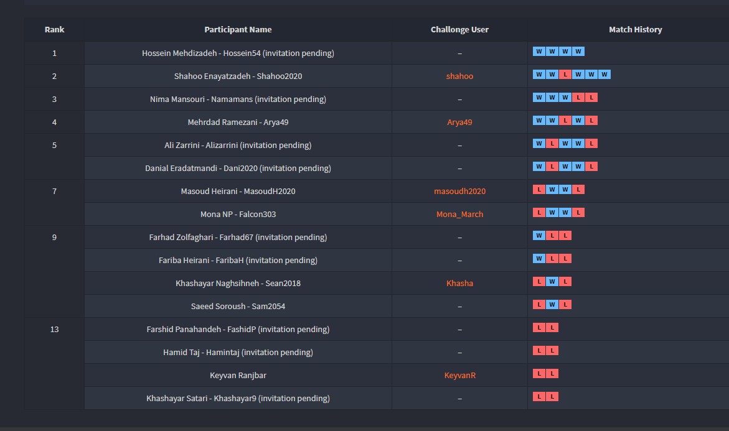Click the Mona_March user link
This screenshot has width=729, height=431.
point(459,214)
